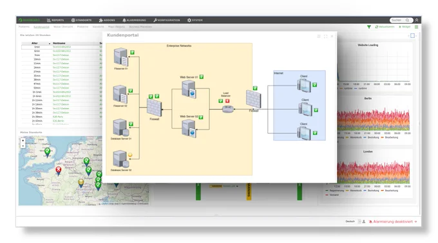This screenshot has width=438, height=243.
Task: Click the firewall icon next to Internet zone
Action: 254,99
